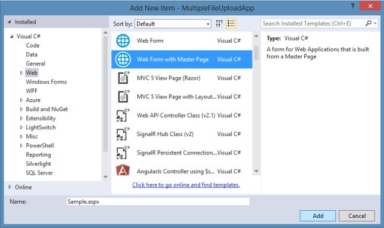Select the Azure category label
384x228 pixels.
[33, 100]
